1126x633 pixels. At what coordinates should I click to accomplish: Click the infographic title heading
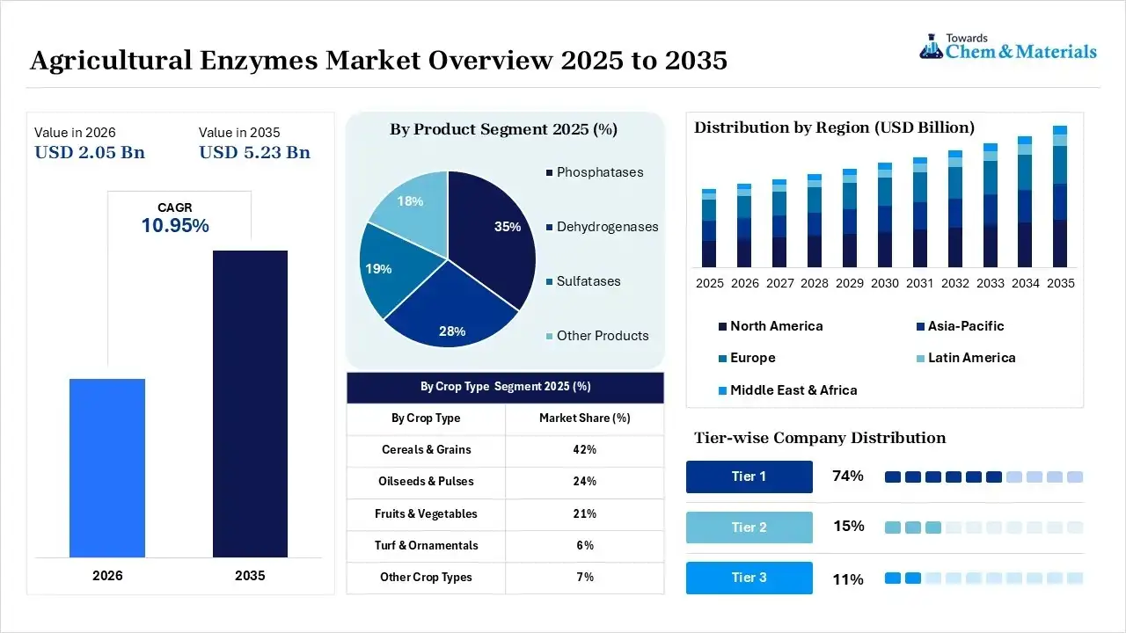(378, 60)
